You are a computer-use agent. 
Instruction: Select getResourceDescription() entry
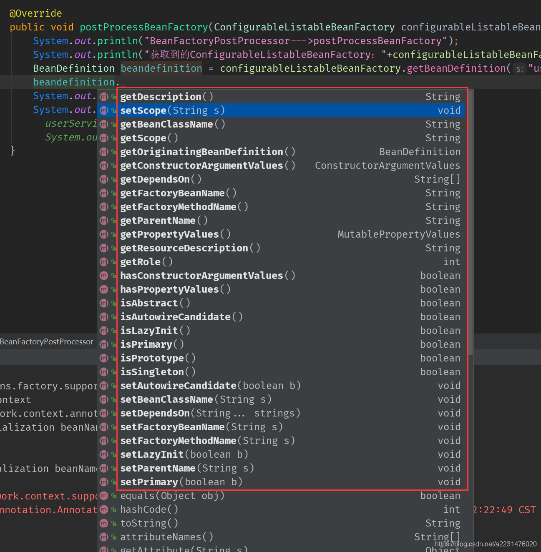[x=282, y=248]
